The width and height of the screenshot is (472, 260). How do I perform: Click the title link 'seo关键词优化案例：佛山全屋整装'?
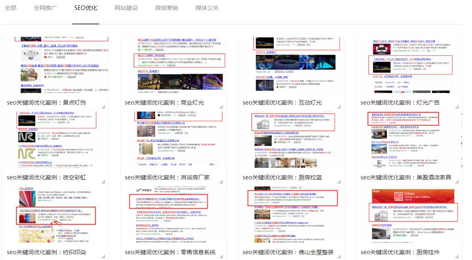click(288, 252)
